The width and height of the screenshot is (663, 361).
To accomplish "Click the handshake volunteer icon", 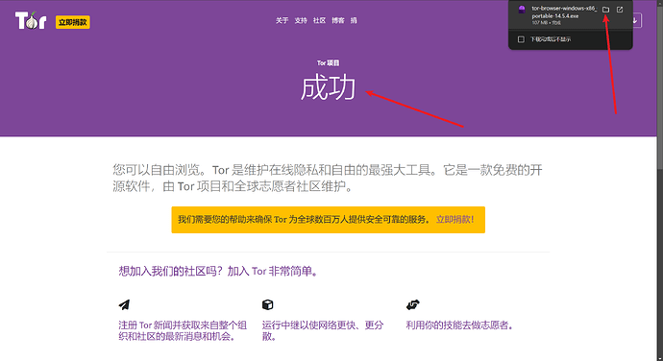I will point(412,304).
